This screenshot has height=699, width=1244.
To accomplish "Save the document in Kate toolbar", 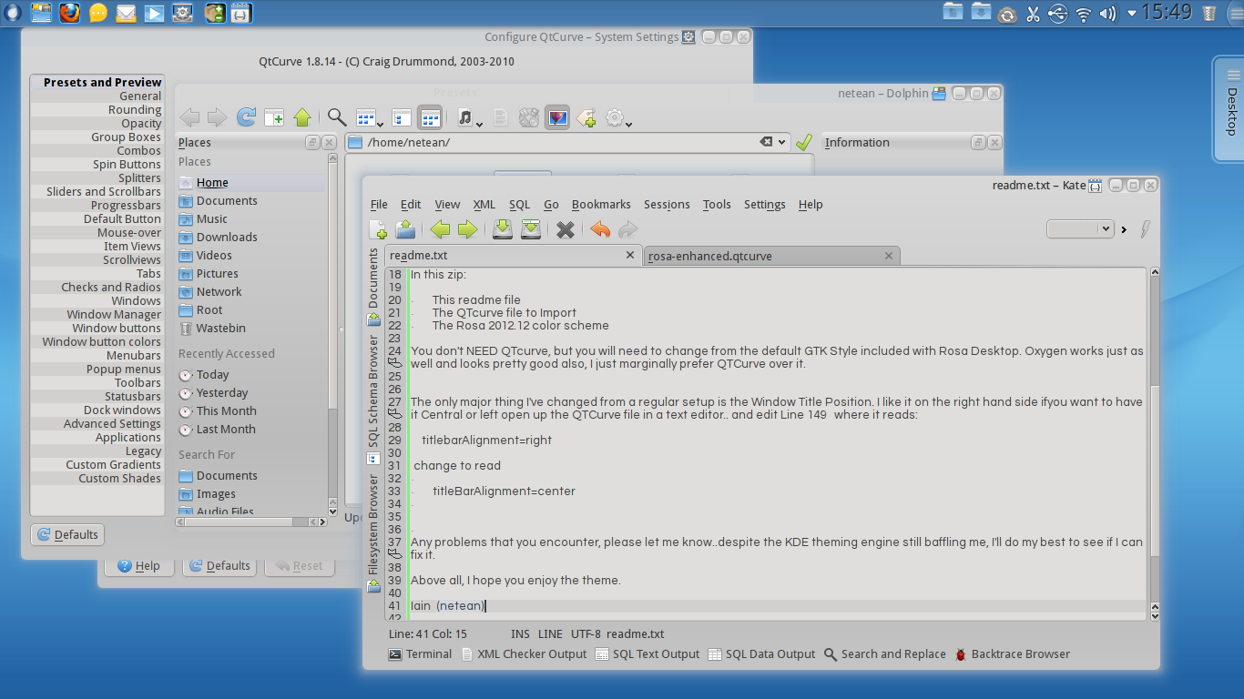I will click(503, 229).
